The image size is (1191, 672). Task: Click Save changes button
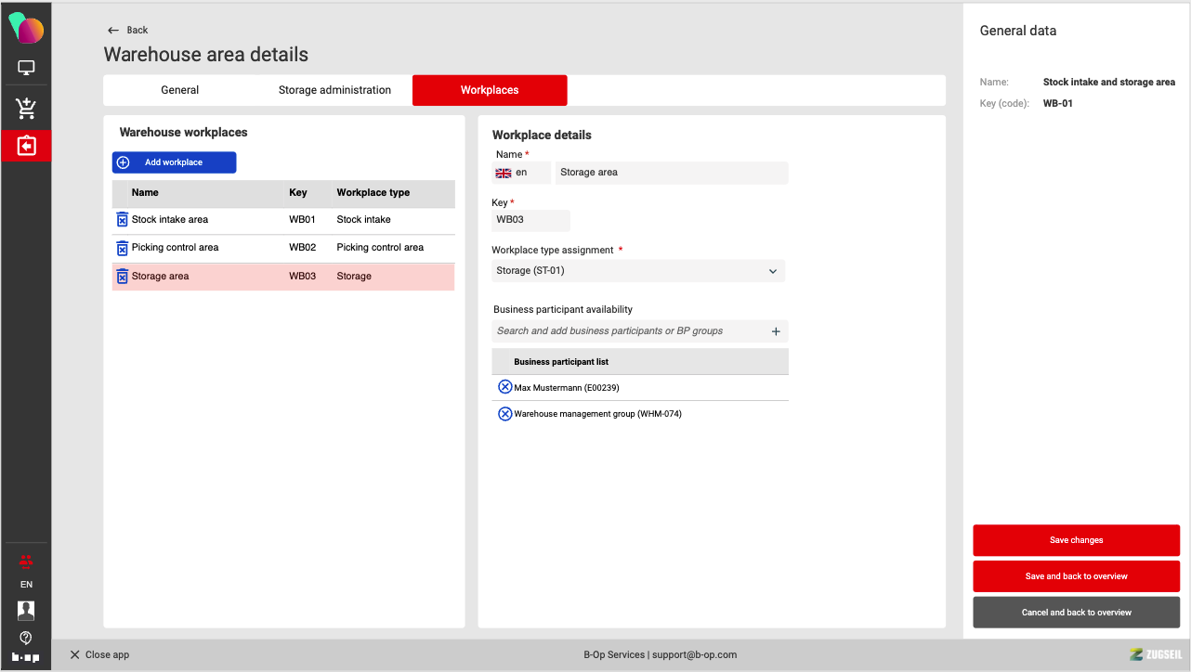point(1076,540)
